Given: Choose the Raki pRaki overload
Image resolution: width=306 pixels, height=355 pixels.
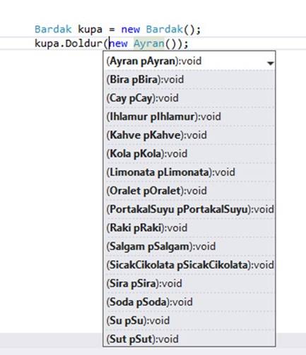Looking at the screenshot, I should point(189,228).
